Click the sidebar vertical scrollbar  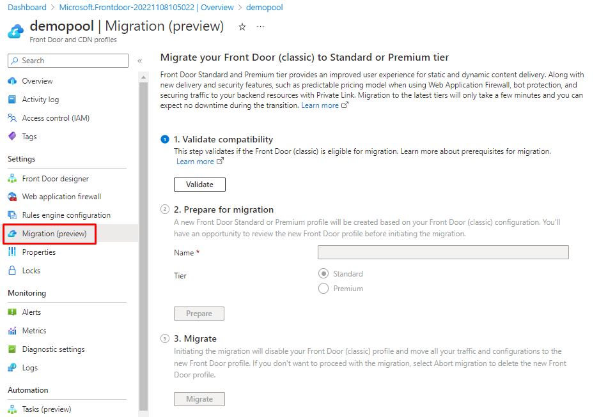coord(144,243)
